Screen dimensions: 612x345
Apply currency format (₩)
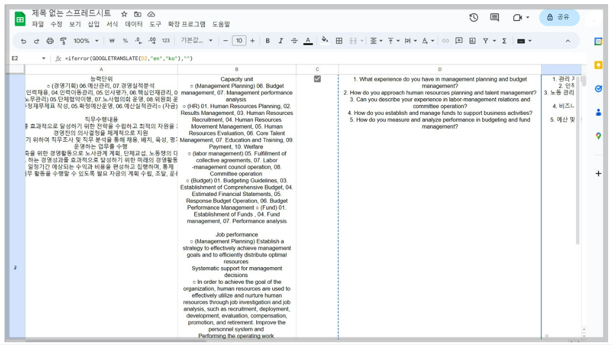(x=112, y=41)
